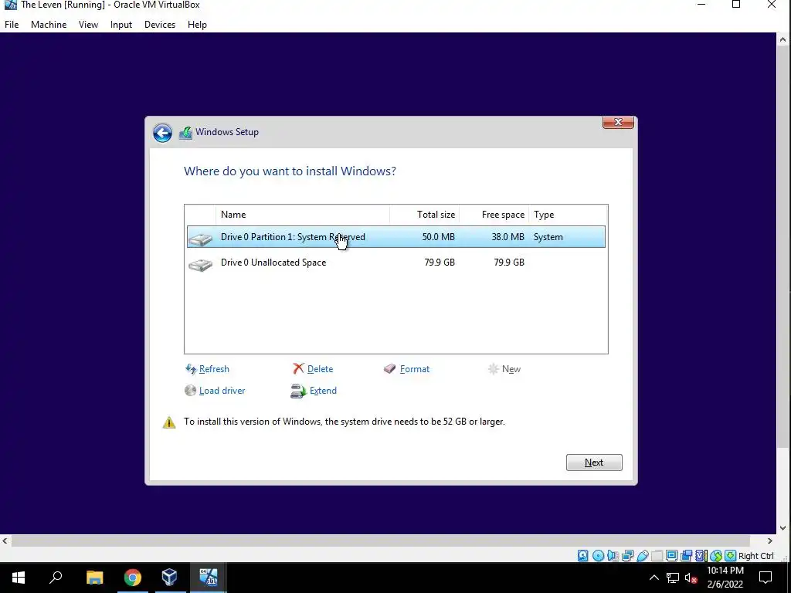Click the VirtualBox network adapters indicator

[627, 556]
